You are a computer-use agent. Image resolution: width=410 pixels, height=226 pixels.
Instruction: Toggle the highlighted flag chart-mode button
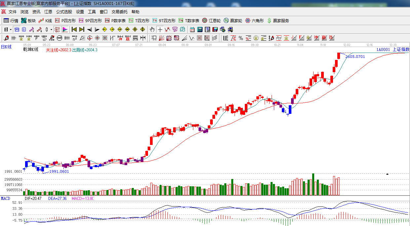pos(65,29)
